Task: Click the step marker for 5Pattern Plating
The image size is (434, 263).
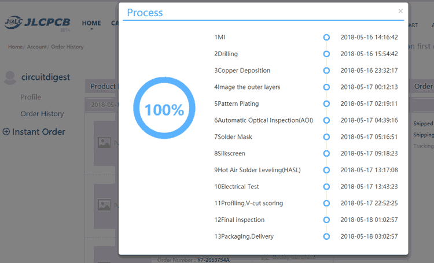Action: [x=326, y=103]
